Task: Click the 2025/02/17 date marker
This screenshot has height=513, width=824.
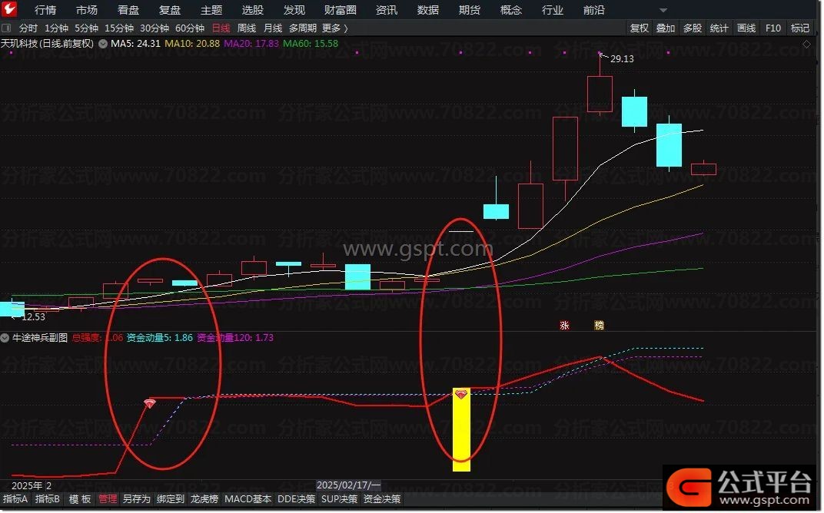Action: tap(349, 486)
